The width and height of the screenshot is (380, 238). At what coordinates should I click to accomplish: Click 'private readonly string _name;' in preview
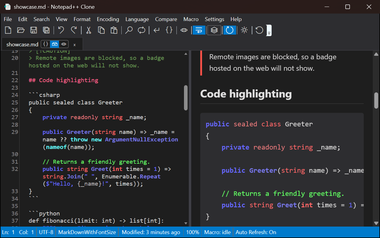(281, 147)
